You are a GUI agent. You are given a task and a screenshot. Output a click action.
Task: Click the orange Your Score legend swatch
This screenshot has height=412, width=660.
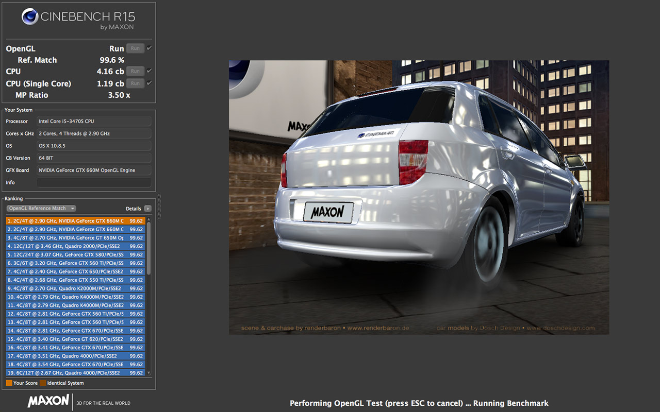coord(9,383)
